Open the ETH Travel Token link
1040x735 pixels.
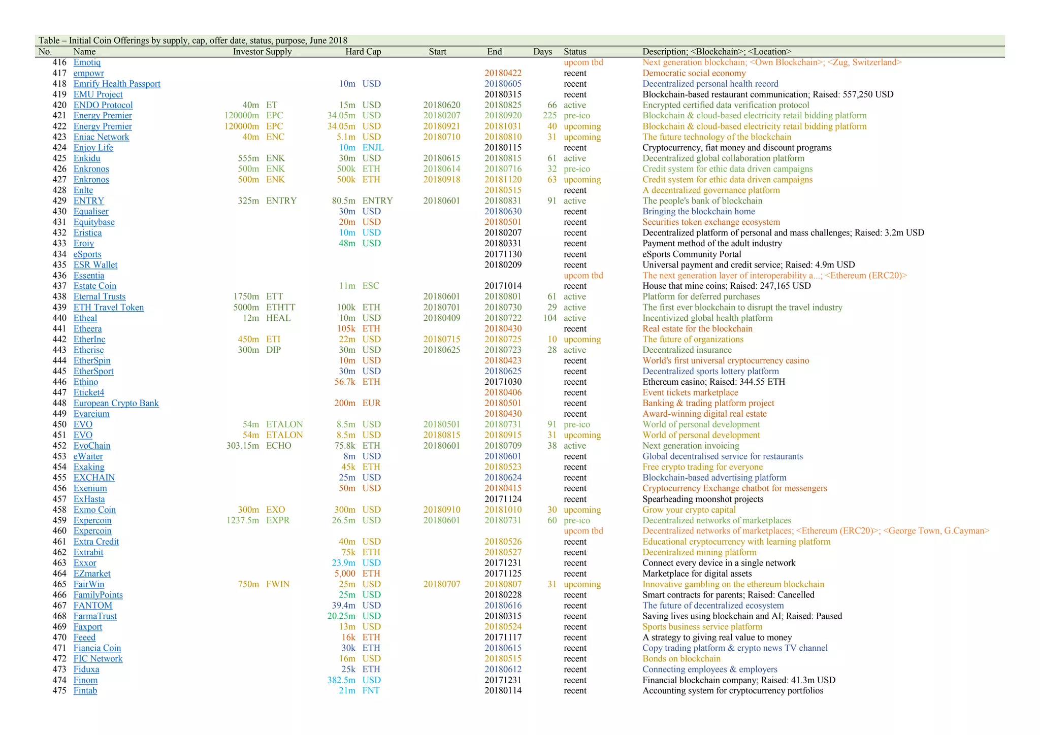coord(109,307)
